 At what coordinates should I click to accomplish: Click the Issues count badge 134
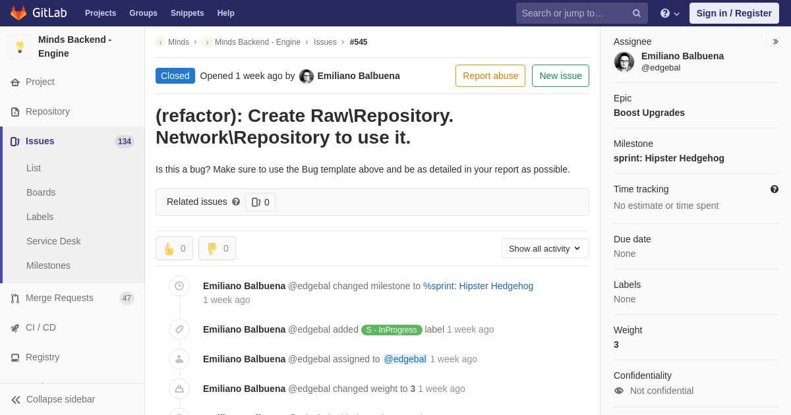(125, 142)
